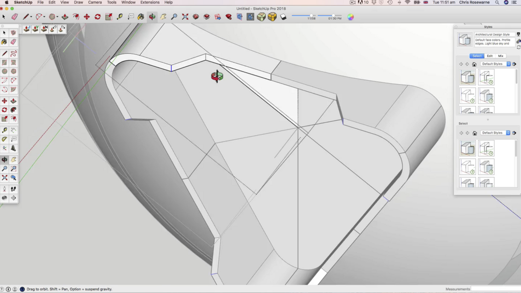Image resolution: width=521 pixels, height=293 pixels.
Task: Open the Camera menu
Action: (95, 2)
